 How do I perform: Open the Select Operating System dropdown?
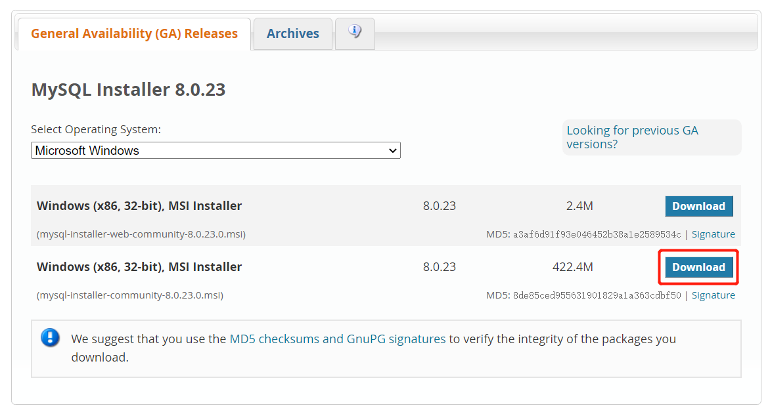click(215, 151)
